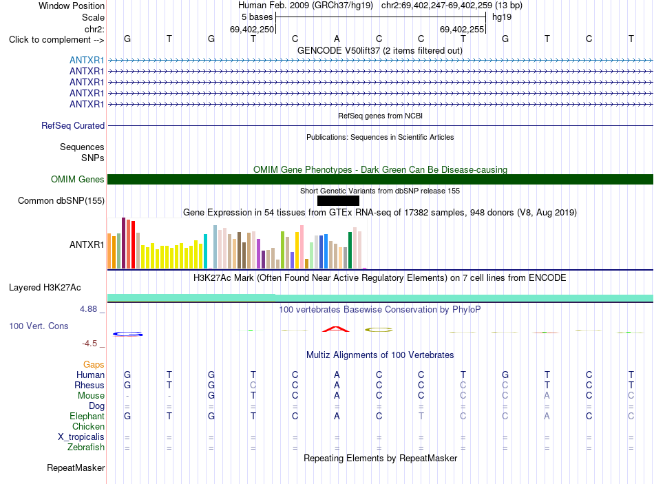Select the Mouse species row label
The width and height of the screenshot is (654, 484).
point(91,396)
